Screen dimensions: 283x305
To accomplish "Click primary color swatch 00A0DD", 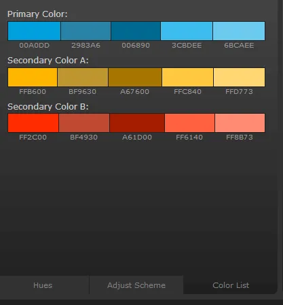I will [34, 31].
